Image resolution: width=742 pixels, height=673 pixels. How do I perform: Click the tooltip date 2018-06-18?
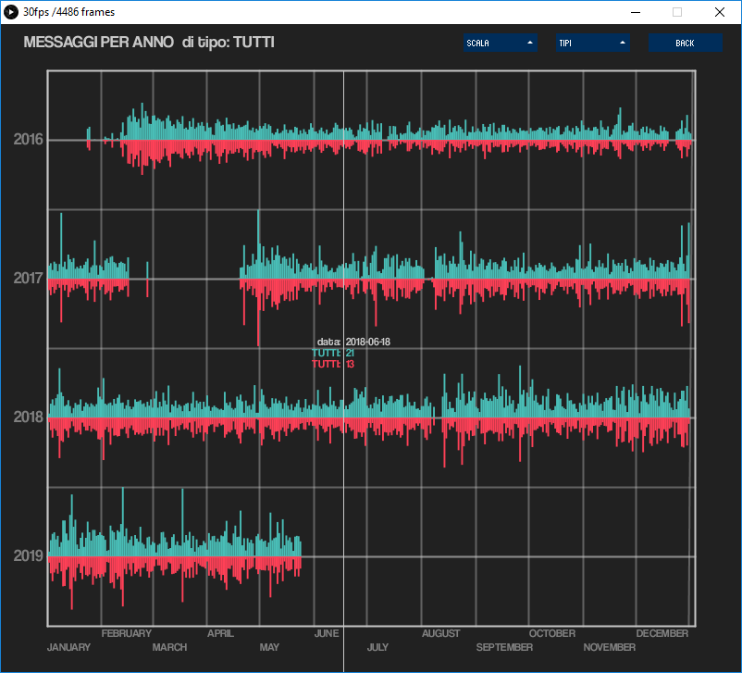point(367,343)
